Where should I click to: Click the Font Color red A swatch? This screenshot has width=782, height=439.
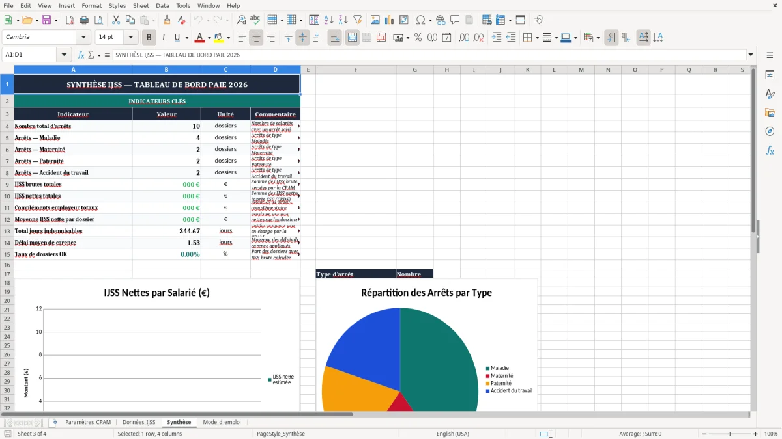pyautogui.click(x=200, y=38)
